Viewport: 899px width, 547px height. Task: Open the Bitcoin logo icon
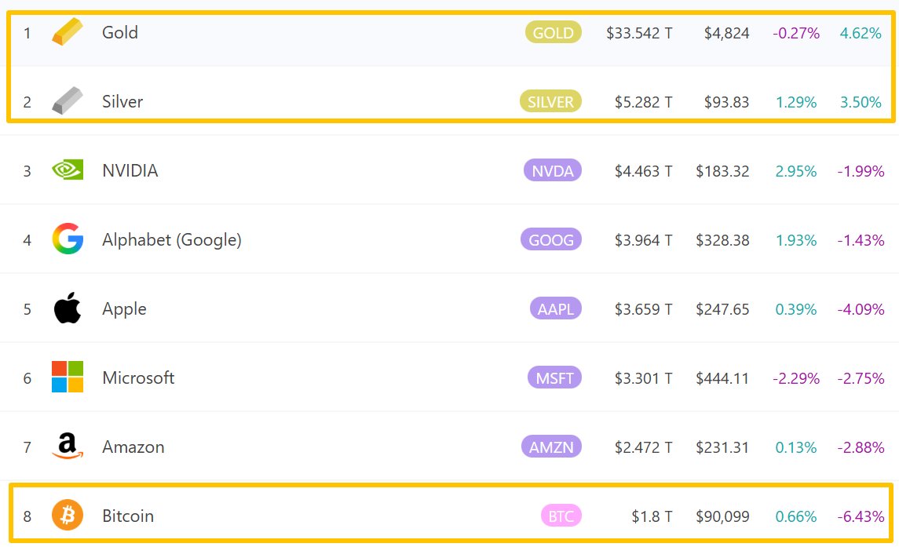68,515
